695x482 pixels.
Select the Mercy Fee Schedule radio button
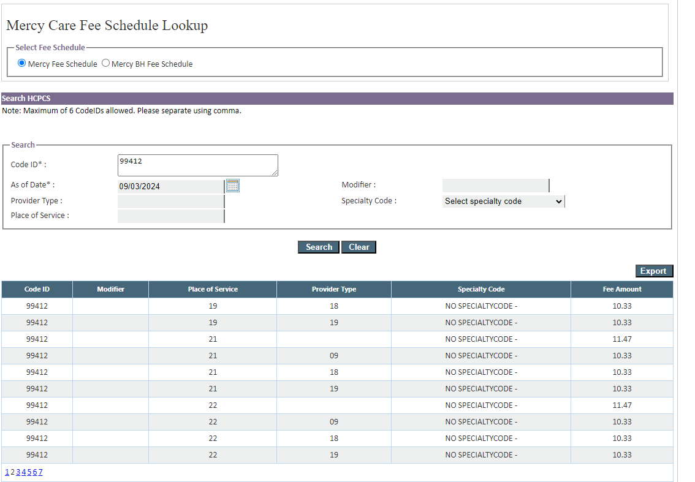point(21,63)
